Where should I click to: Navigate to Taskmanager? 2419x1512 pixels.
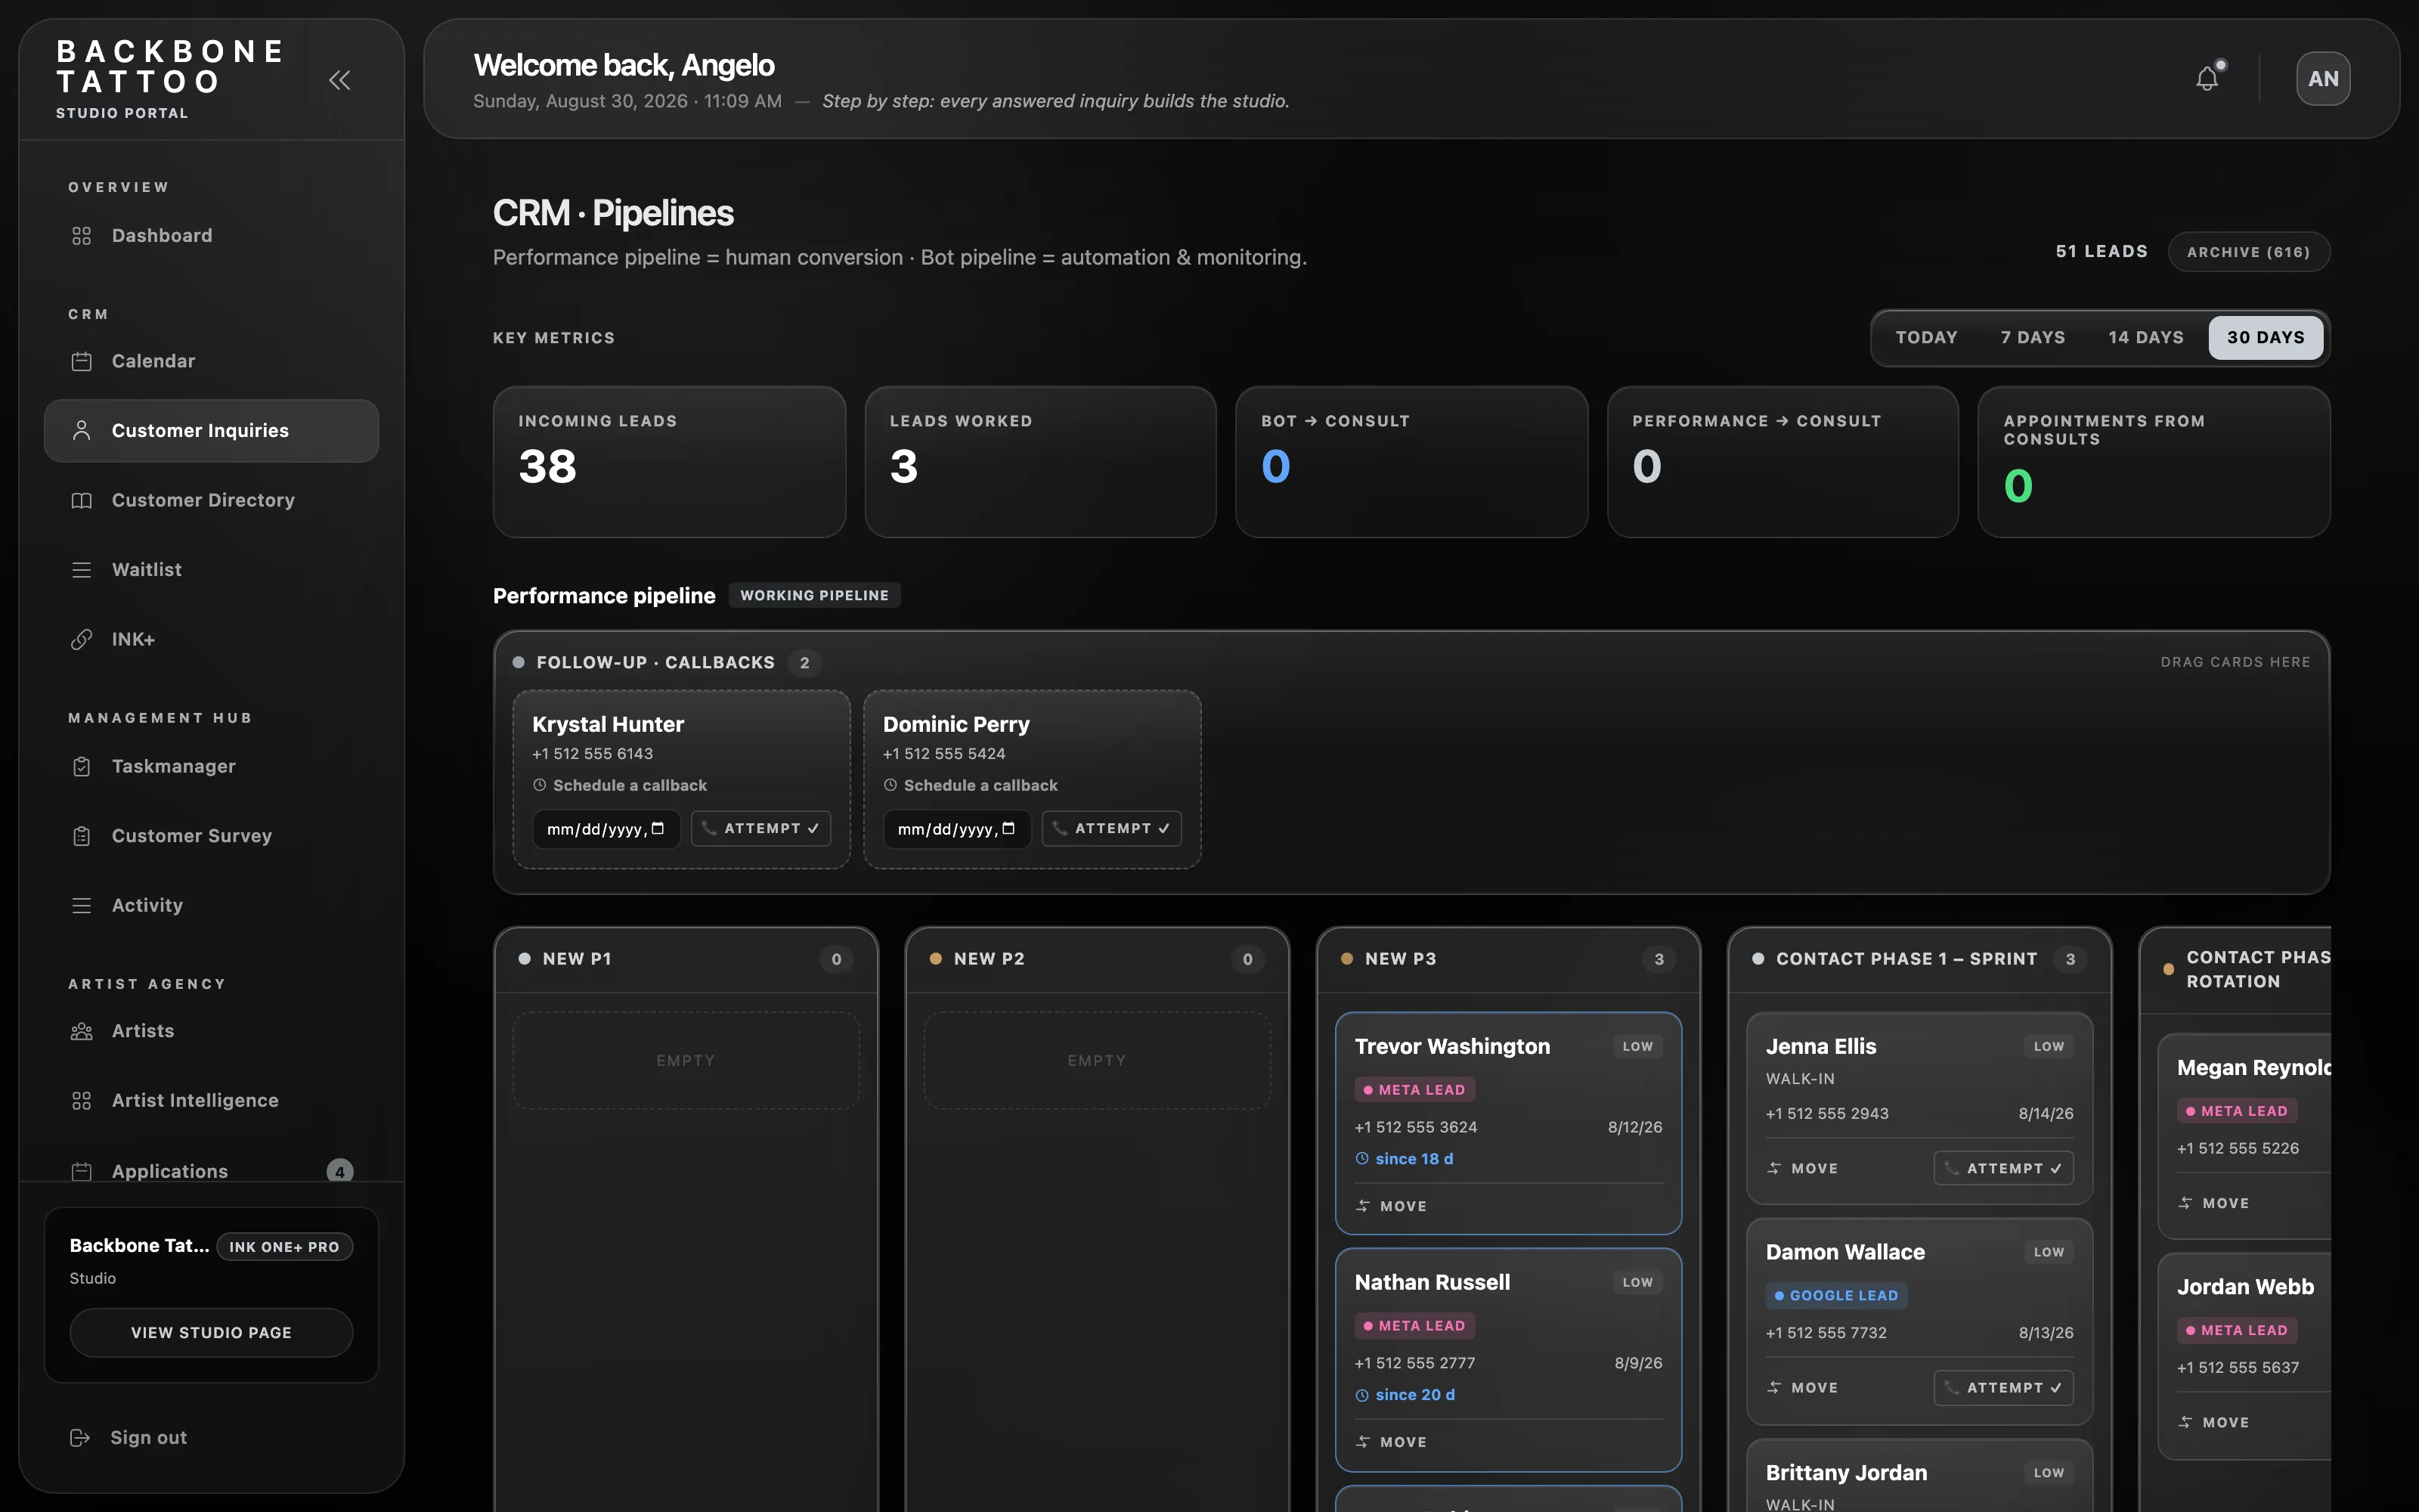[212, 766]
